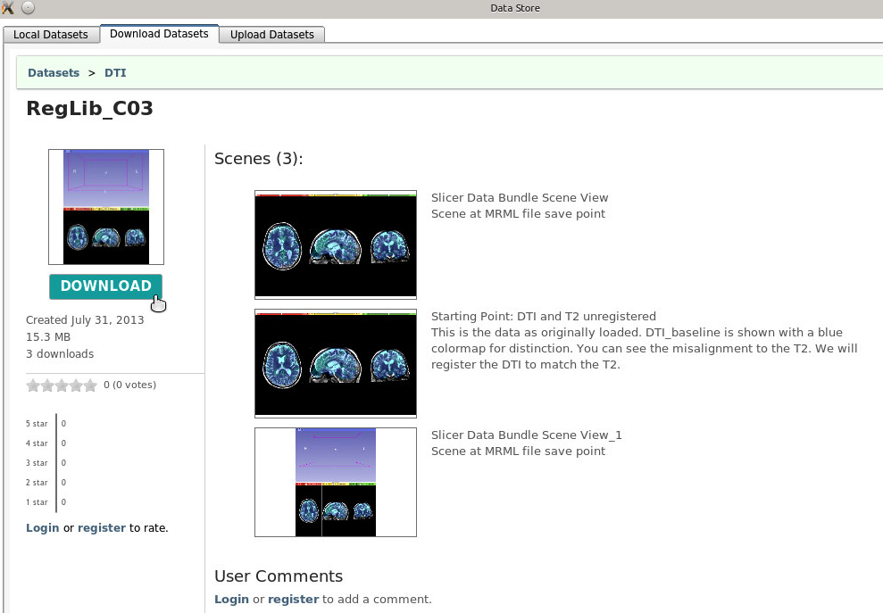Click the round window button in title bar
The width and height of the screenshot is (883, 613).
pyautogui.click(x=28, y=8)
